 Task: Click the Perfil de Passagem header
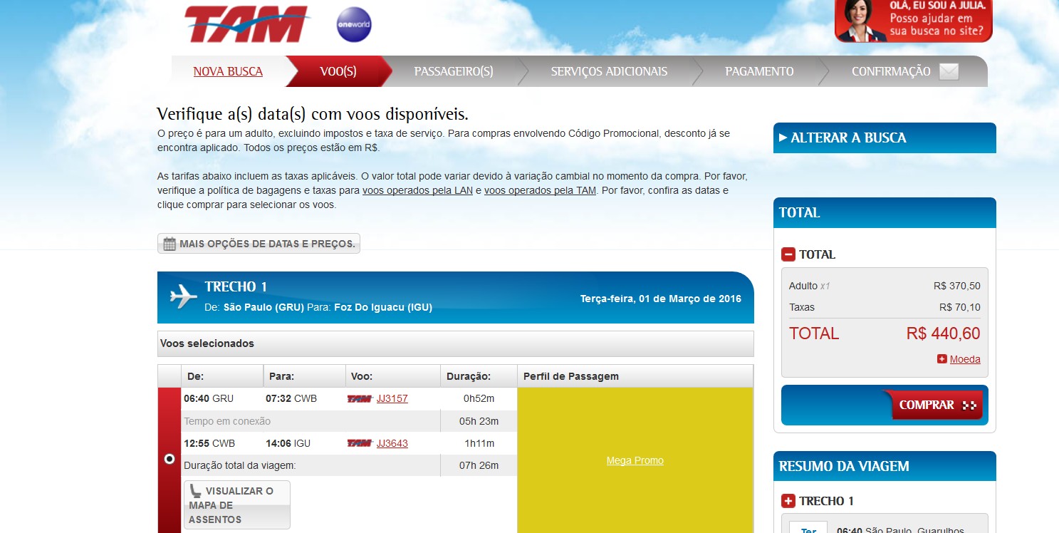coord(635,376)
